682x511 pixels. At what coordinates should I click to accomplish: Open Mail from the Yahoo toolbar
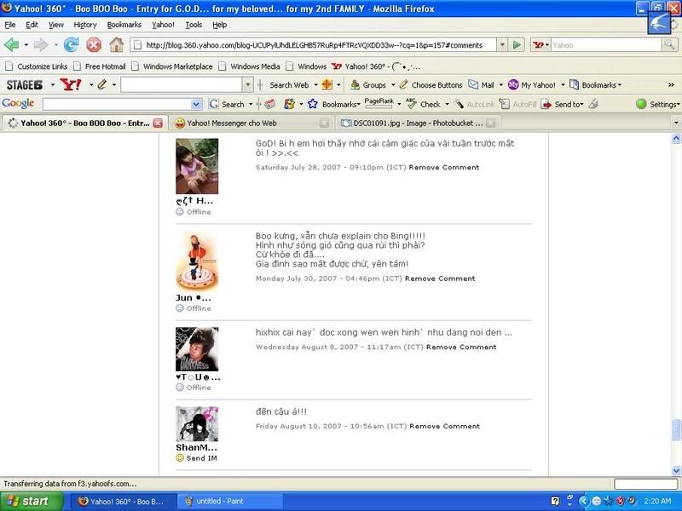pyautogui.click(x=481, y=84)
